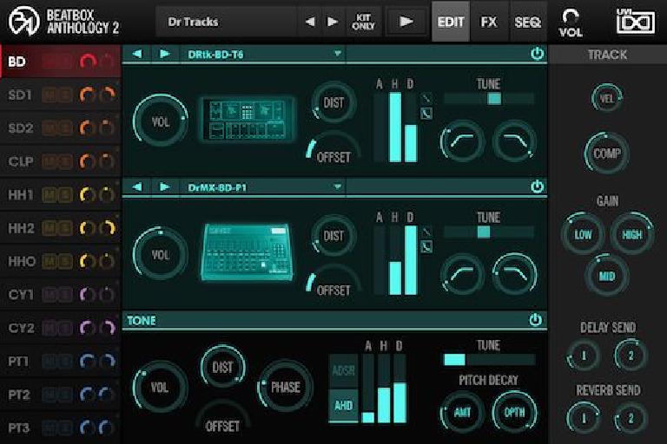The image size is (667, 444).
Task: Load previous sample for the DRtk-BD-T6 layer
Action: pyautogui.click(x=137, y=54)
